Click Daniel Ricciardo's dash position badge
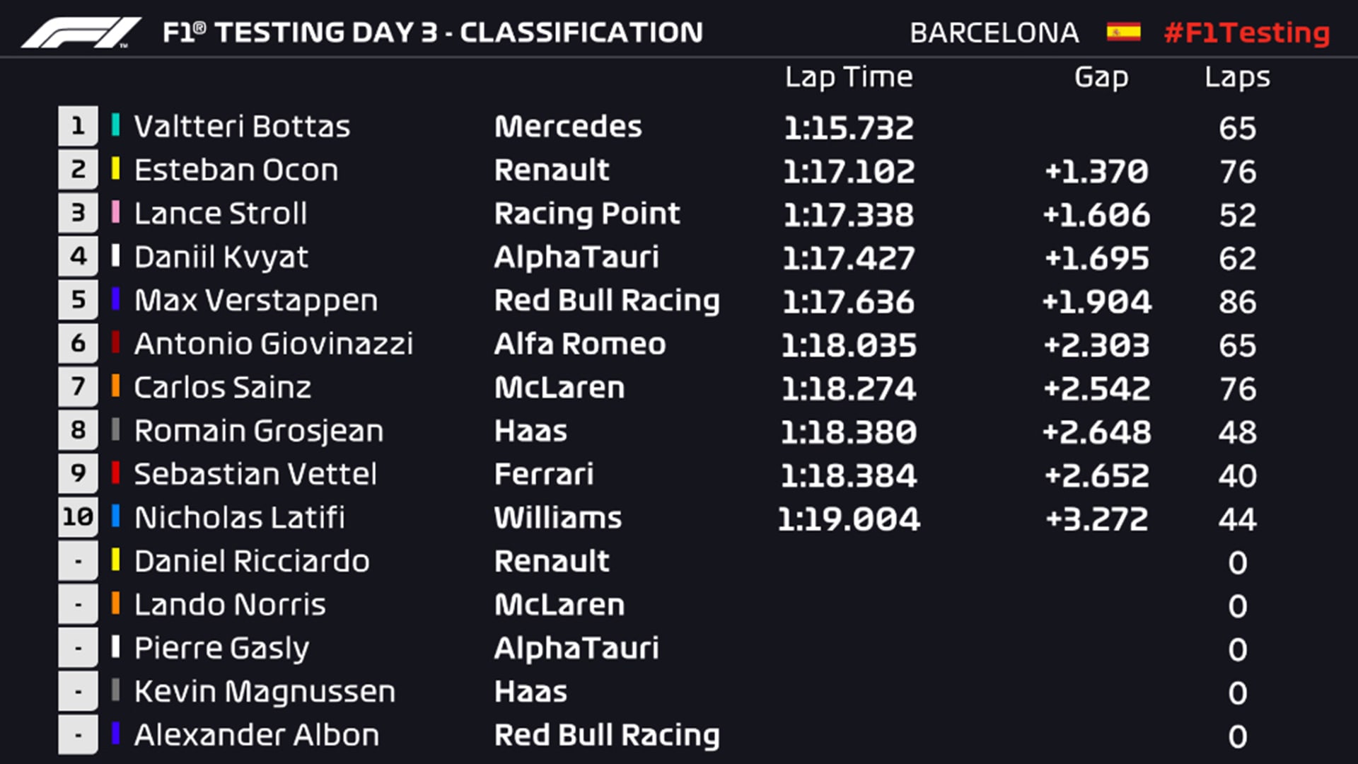 [x=78, y=561]
